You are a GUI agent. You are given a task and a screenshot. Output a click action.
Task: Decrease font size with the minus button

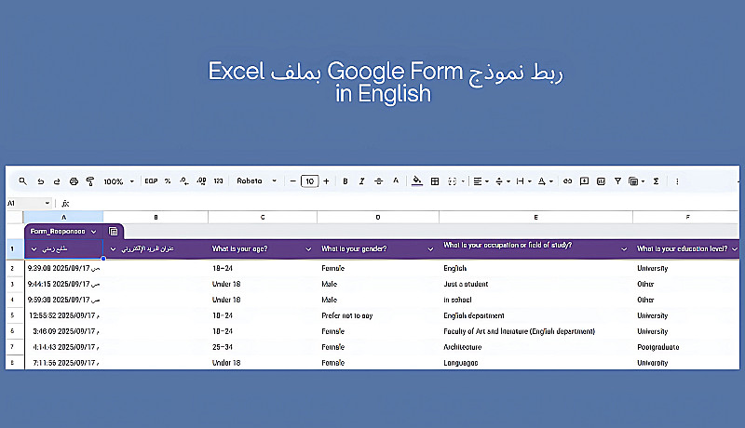pyautogui.click(x=292, y=181)
